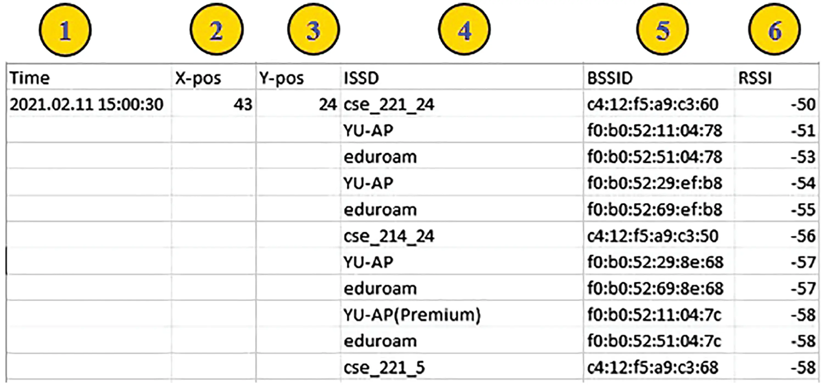Image resolution: width=824 pixels, height=385 pixels.
Task: Select the YU-AP(Premium) cell
Action: pos(462,314)
